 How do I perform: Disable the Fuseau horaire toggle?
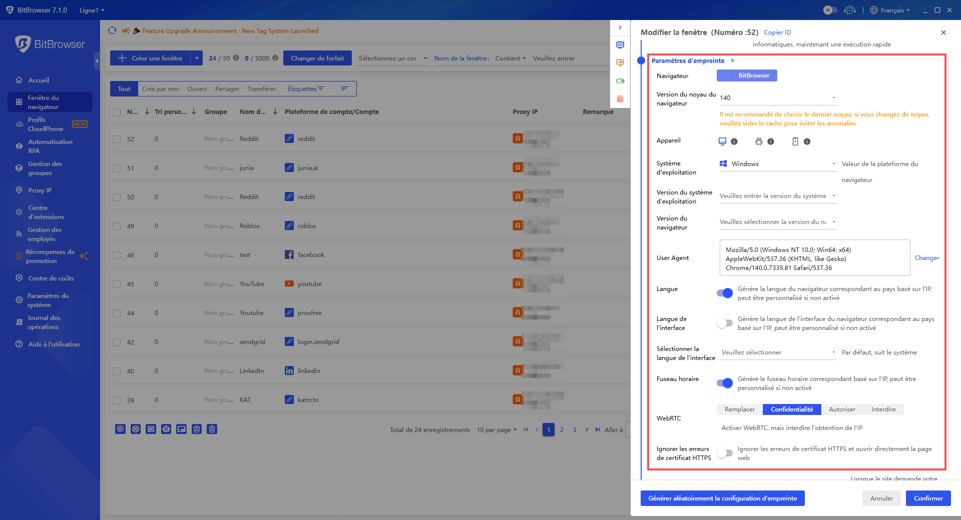tap(724, 383)
